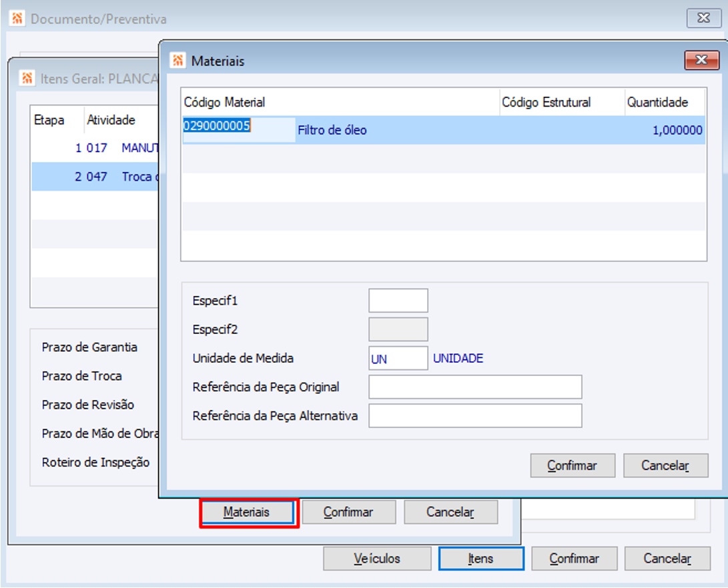The width and height of the screenshot is (728, 588).
Task: Select row 1 017 in Itens Geral
Action: (95, 148)
